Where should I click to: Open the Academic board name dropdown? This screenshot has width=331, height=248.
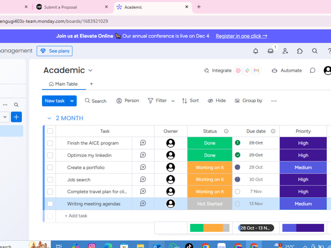pyautogui.click(x=90, y=70)
